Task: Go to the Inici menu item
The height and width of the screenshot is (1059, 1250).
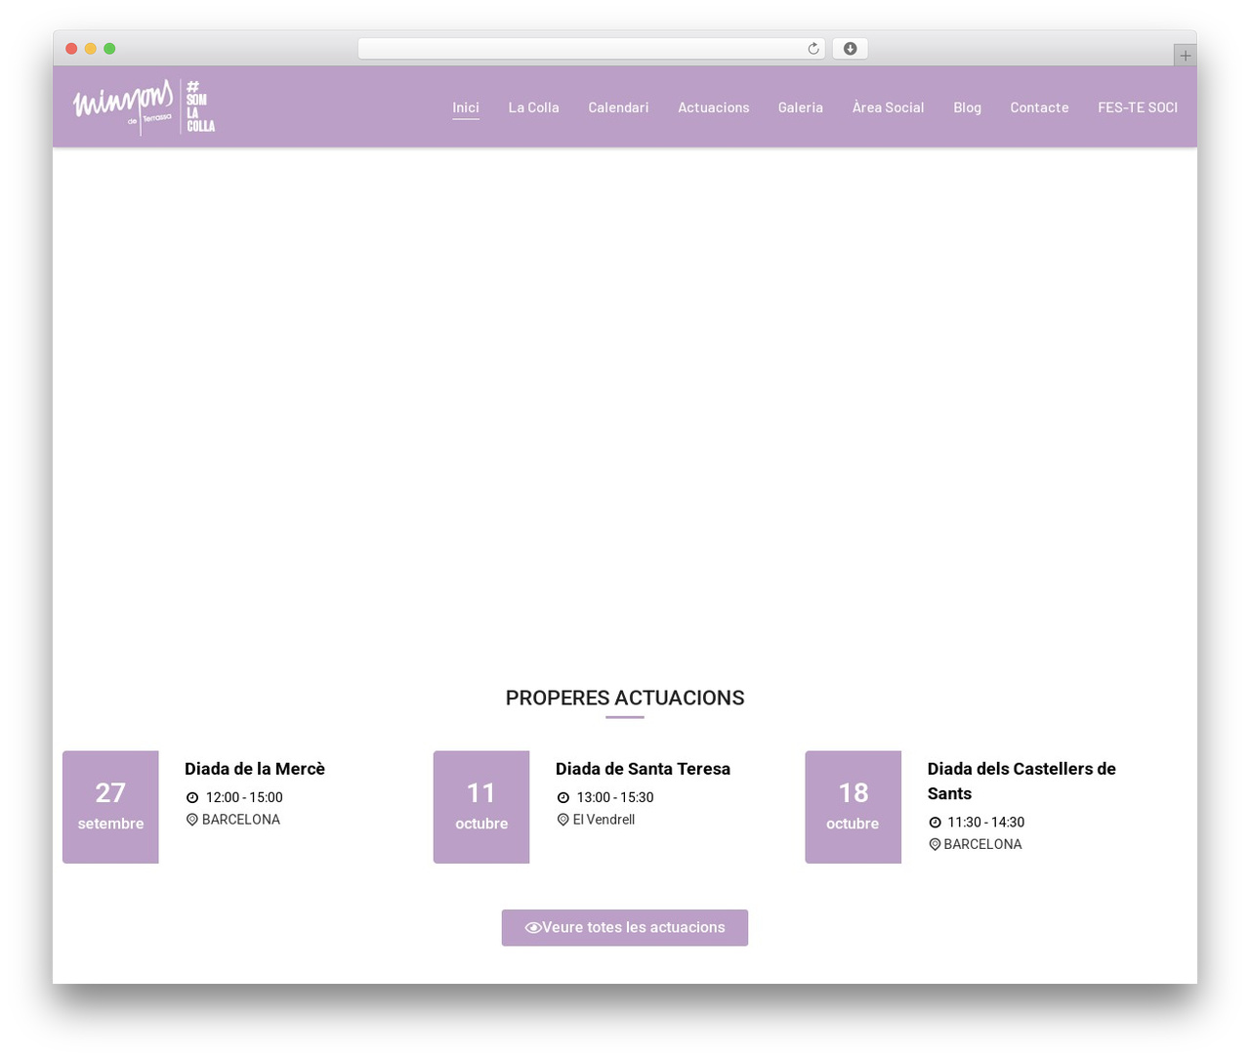Action: tap(466, 107)
